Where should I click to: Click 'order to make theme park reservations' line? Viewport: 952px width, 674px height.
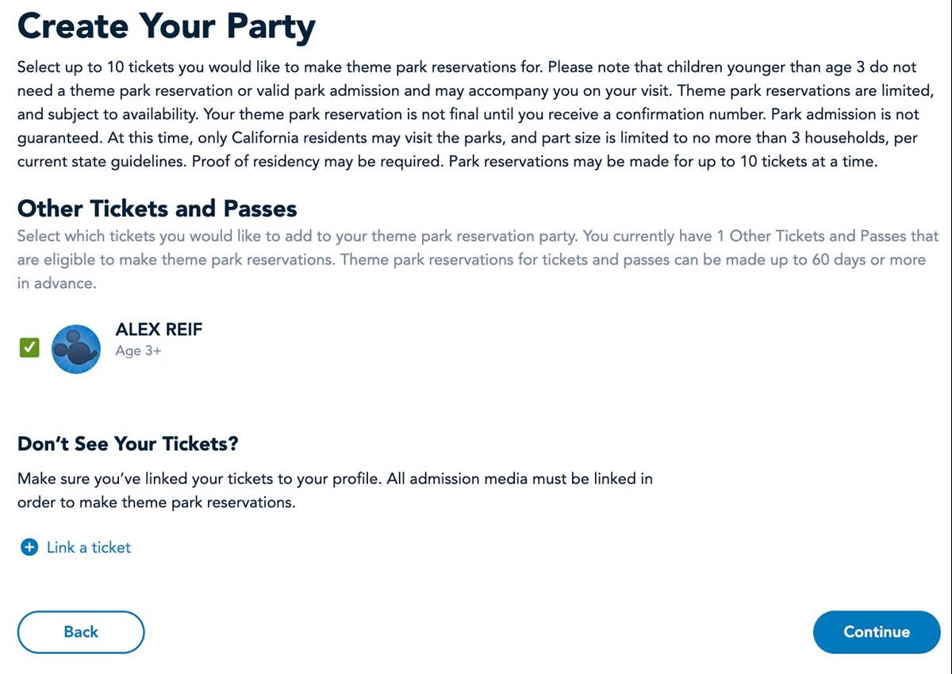[156, 502]
